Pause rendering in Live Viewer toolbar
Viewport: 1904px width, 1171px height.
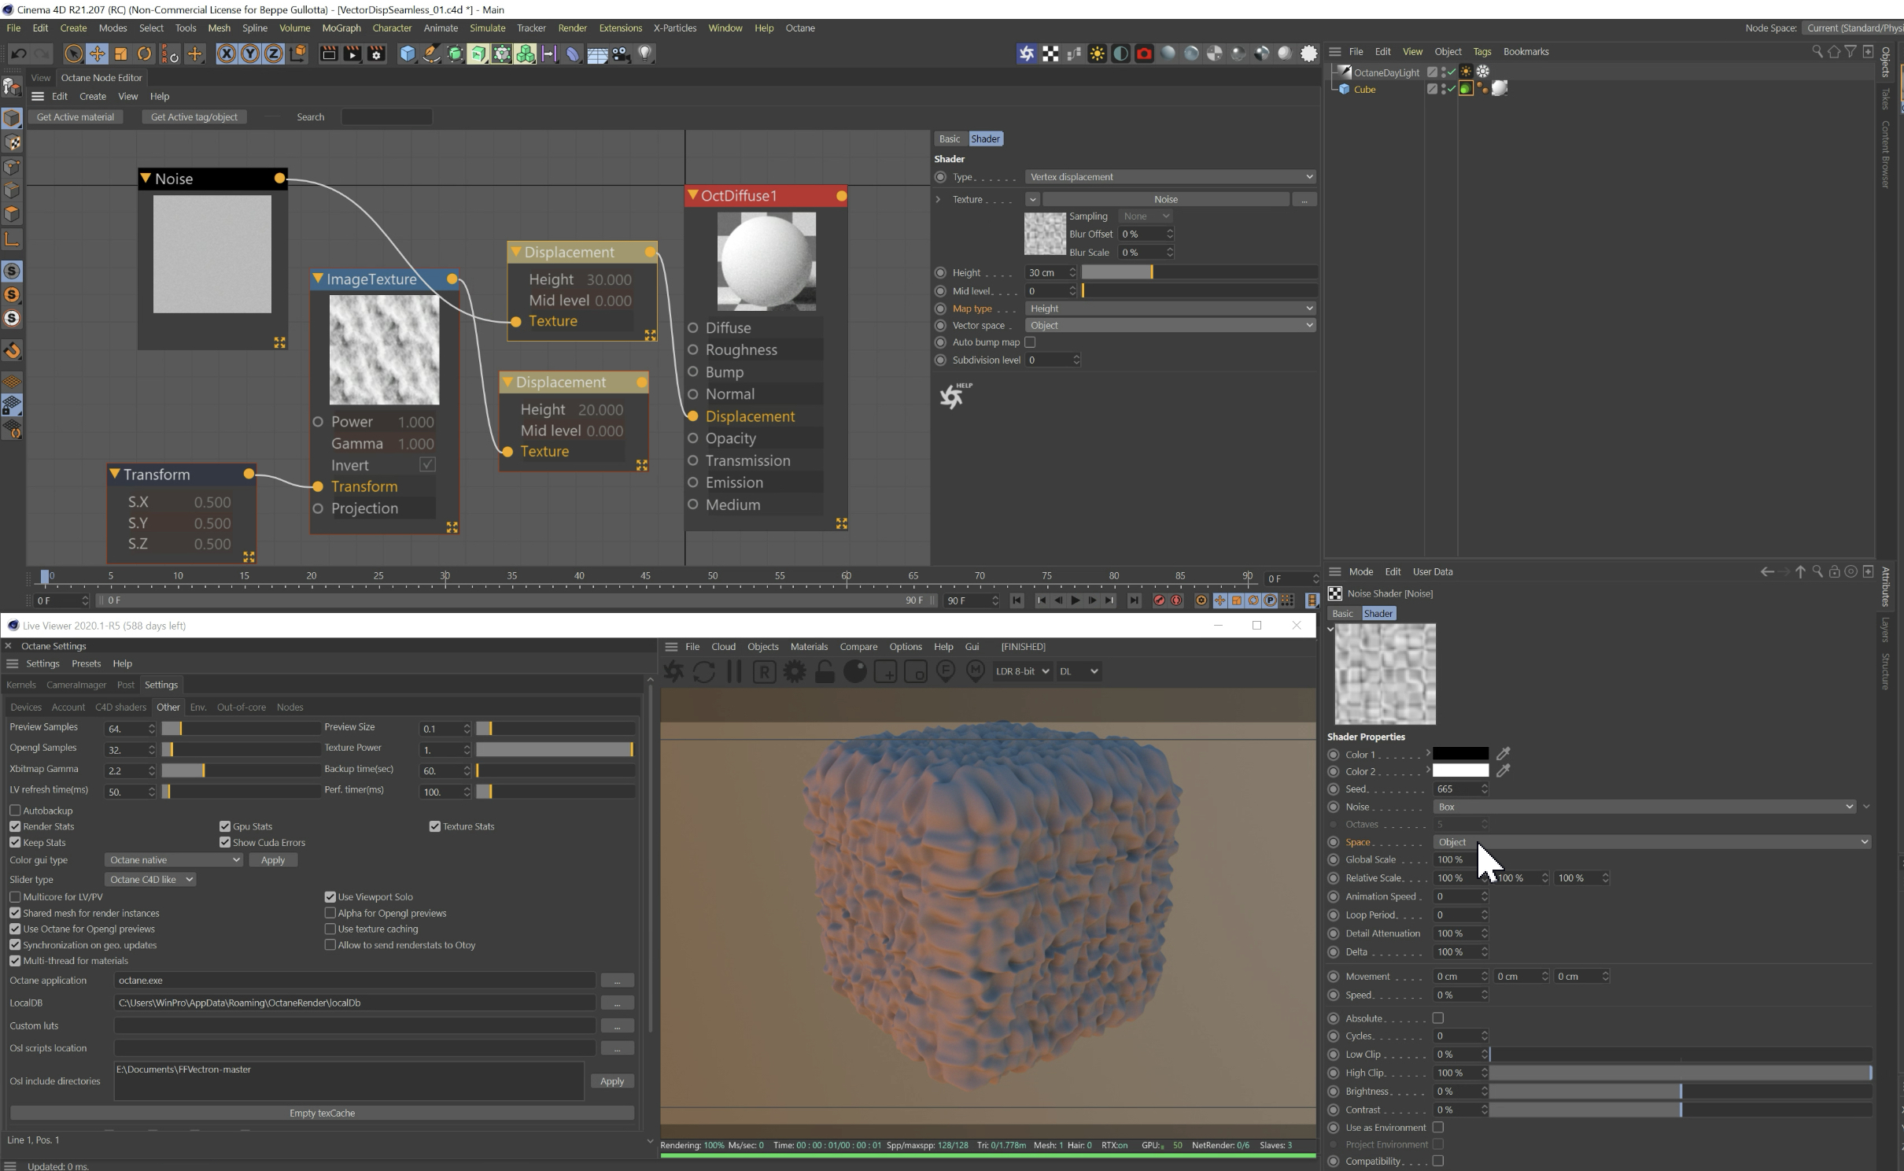click(x=734, y=671)
